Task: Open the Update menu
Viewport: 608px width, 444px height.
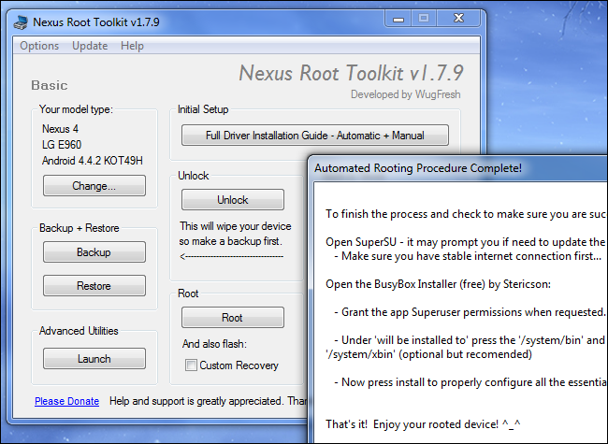Action: (x=90, y=46)
